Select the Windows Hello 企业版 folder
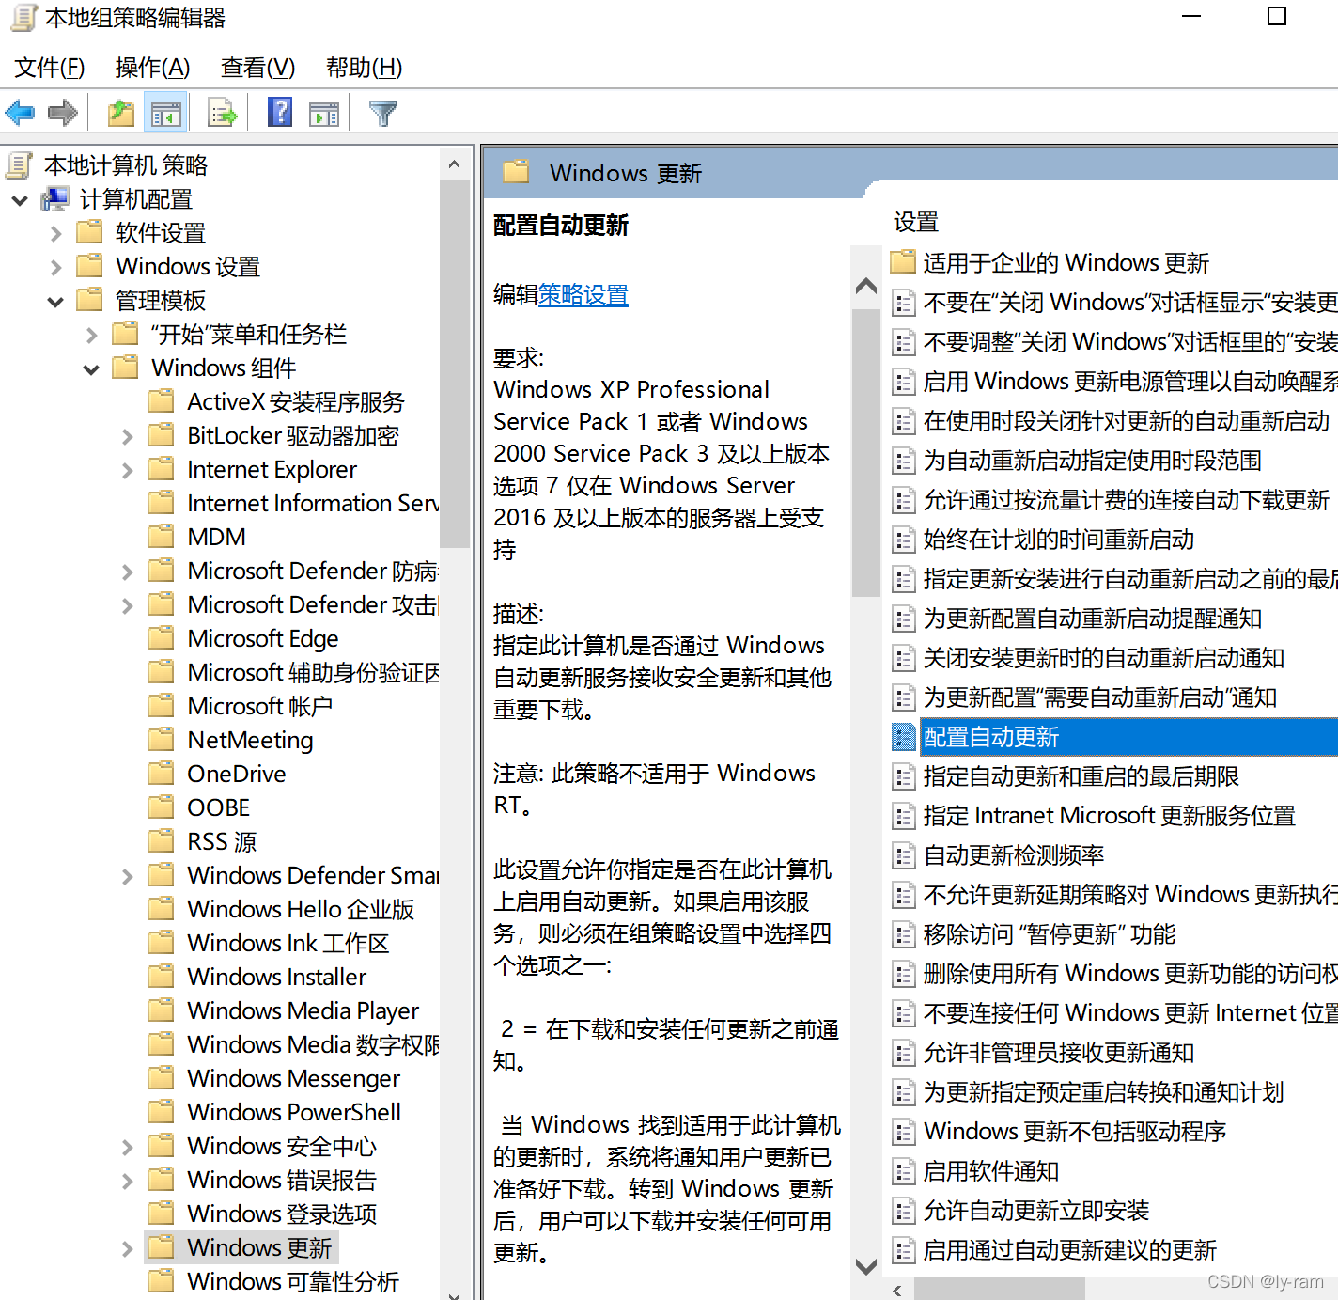 tap(301, 909)
